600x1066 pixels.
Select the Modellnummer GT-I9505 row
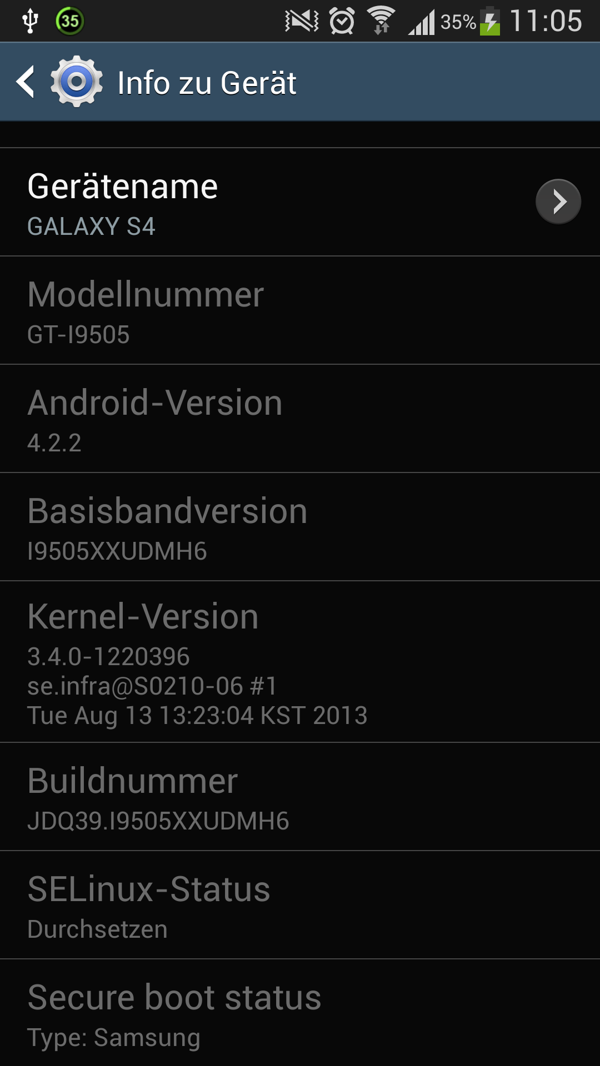[x=300, y=310]
